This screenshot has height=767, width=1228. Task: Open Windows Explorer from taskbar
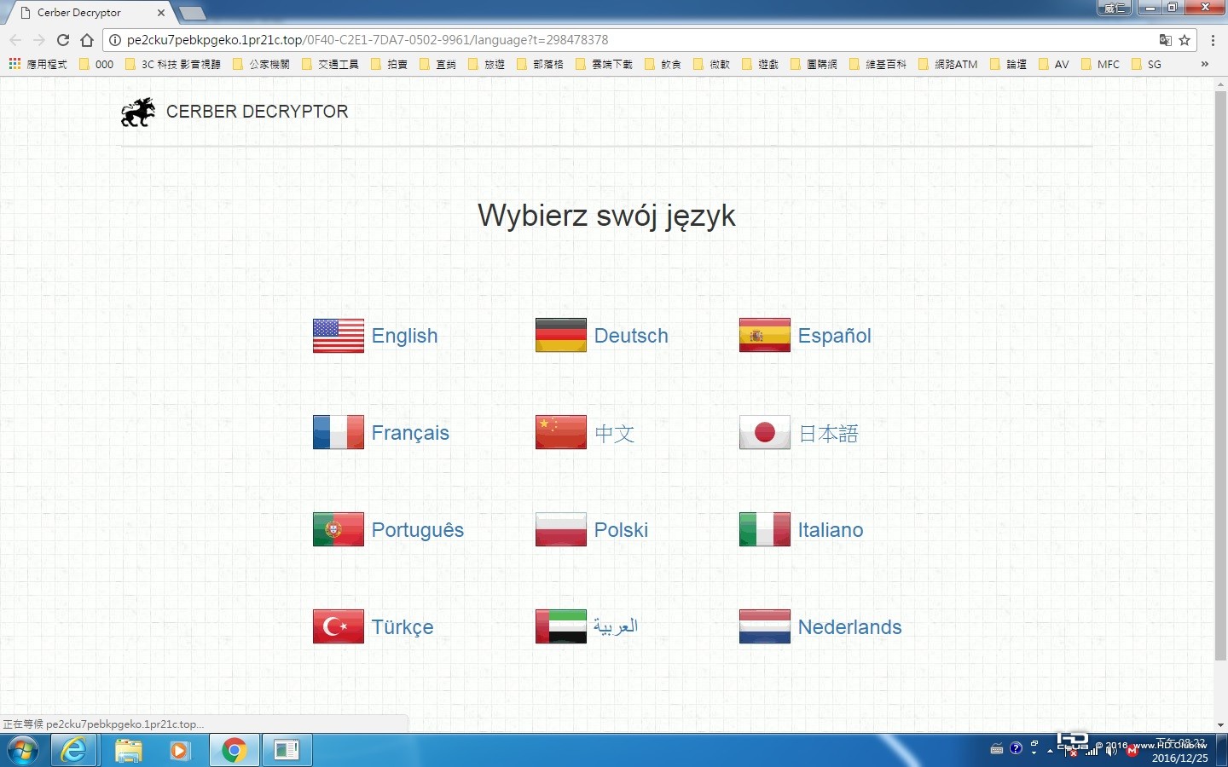[128, 751]
